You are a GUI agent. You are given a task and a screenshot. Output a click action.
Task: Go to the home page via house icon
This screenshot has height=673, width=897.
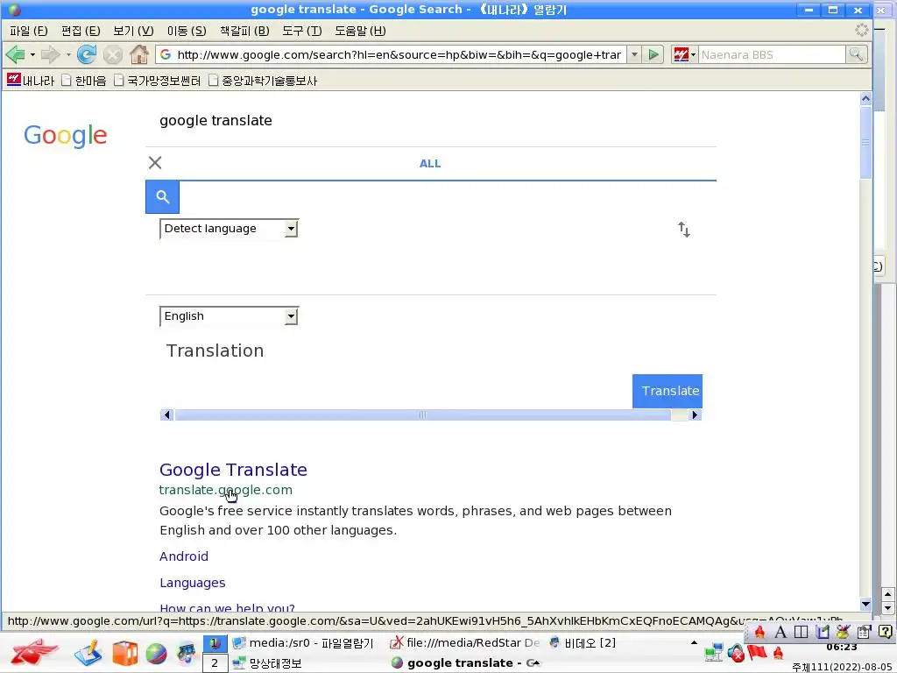coord(139,55)
